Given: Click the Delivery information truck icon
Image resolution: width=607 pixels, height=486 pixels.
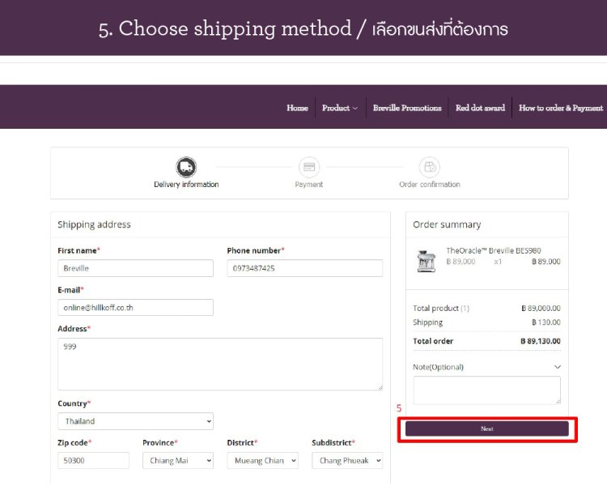Looking at the screenshot, I should [x=186, y=167].
